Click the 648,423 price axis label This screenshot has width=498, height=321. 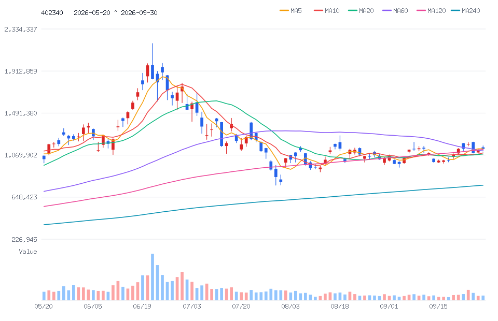click(x=24, y=197)
